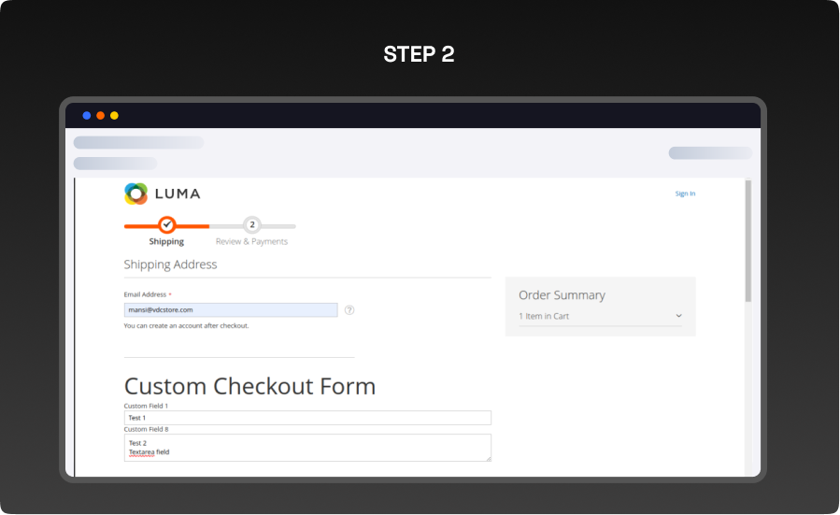The height and width of the screenshot is (515, 840).
Task: Expand the 1 Item in Cart section
Action: pos(544,316)
